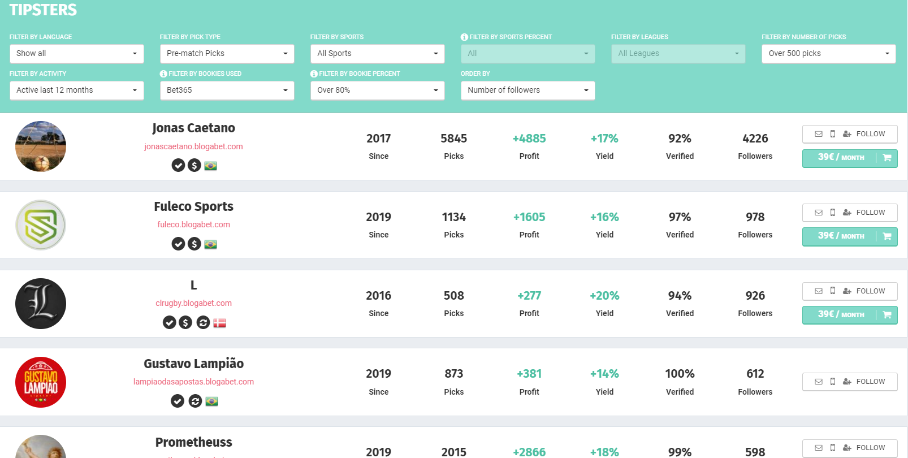Click info icon beside Filter by Sports Percent
This screenshot has height=458, width=908.
point(464,37)
